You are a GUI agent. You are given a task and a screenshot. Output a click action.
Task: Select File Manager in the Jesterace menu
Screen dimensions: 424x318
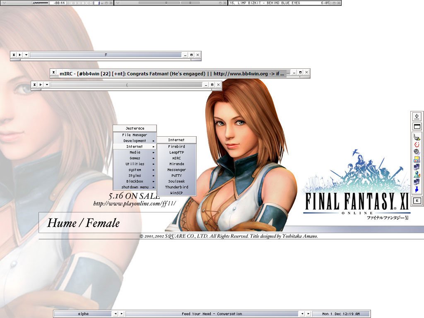pyautogui.click(x=135, y=135)
